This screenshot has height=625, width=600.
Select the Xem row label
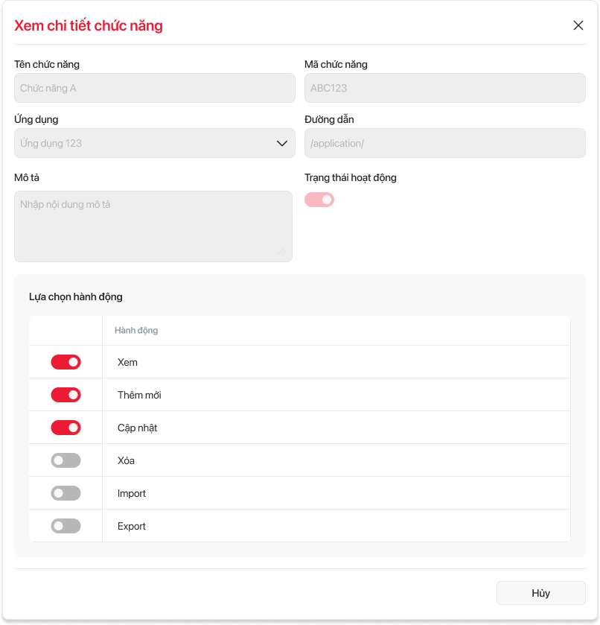[x=127, y=362]
